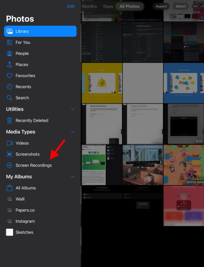Click the Favourites heart icon
The image size is (204, 267).
pyautogui.click(x=10, y=76)
